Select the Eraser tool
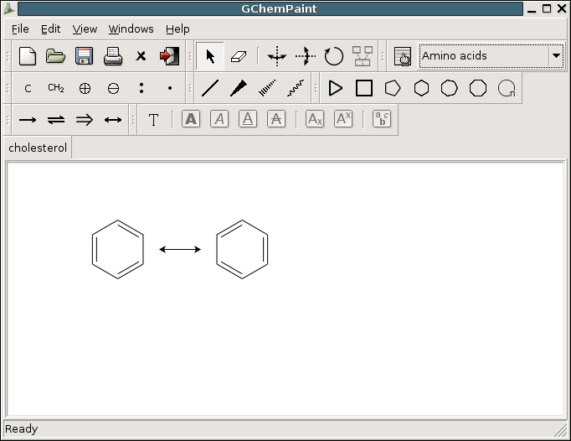Viewport: 571px width, 441px height. pyautogui.click(x=239, y=56)
